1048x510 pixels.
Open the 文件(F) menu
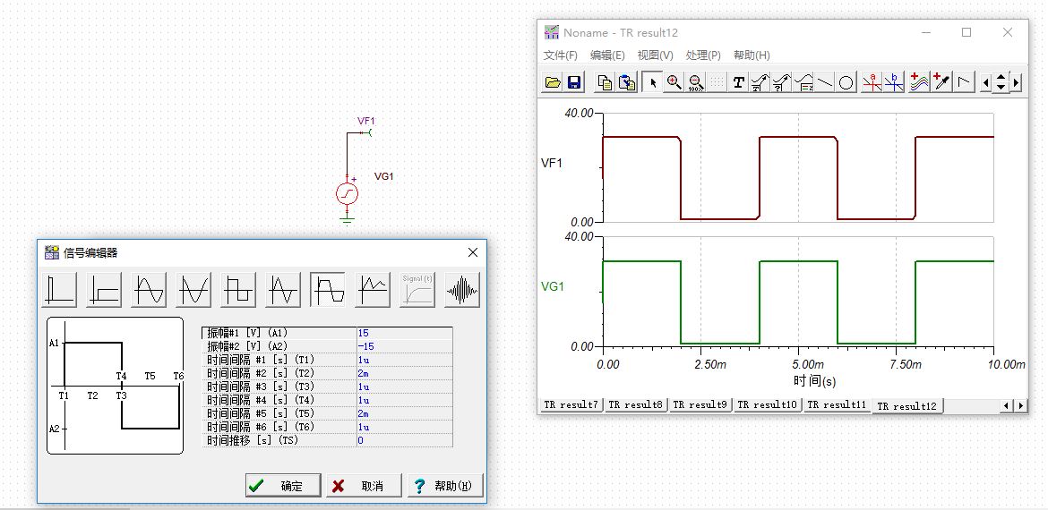coord(560,55)
